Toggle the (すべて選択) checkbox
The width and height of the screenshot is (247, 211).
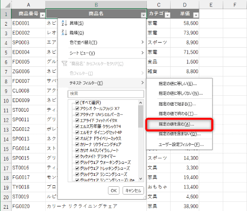(x=77, y=103)
